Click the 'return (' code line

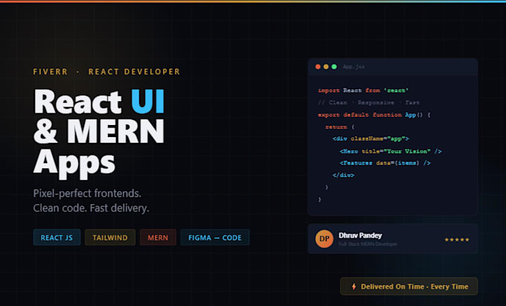tap(339, 127)
